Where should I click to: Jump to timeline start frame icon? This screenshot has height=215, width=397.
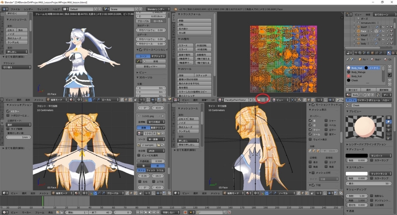(x=138, y=212)
